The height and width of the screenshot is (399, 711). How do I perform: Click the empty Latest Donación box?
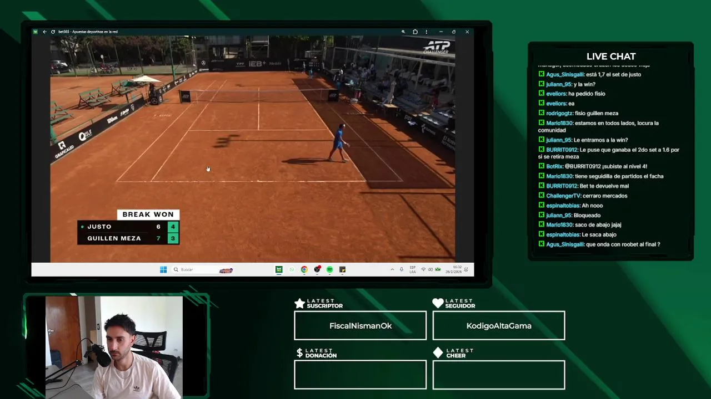(x=360, y=375)
